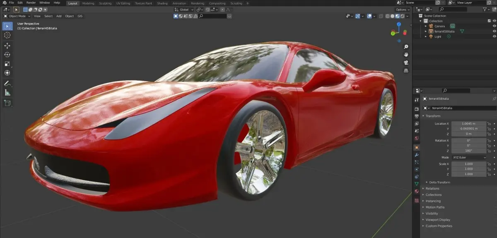The width and height of the screenshot is (497, 238).
Task: Open the Modifiers wrench tab
Action: click(x=417, y=155)
